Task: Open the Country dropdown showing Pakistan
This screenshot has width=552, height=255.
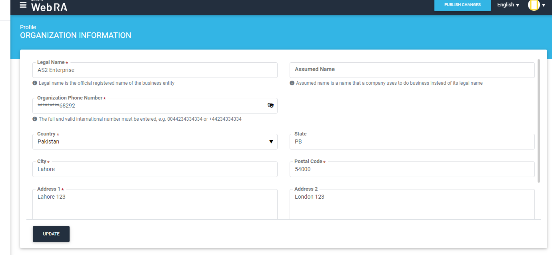Action: point(154,142)
